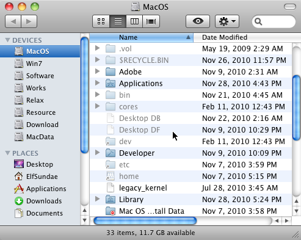Collapse the PLACES section
Screen dimensions: 301x240
coord(7,153)
